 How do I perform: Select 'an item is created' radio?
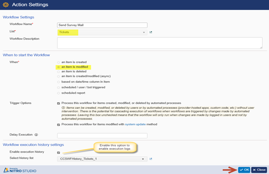[x=59, y=62]
